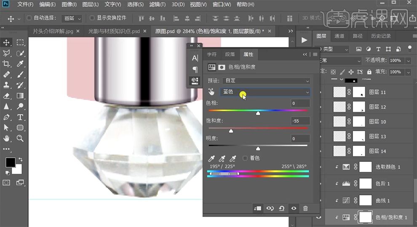Pick the Zoom tool magnifier
The height and width of the screenshot is (227, 417).
[20, 138]
